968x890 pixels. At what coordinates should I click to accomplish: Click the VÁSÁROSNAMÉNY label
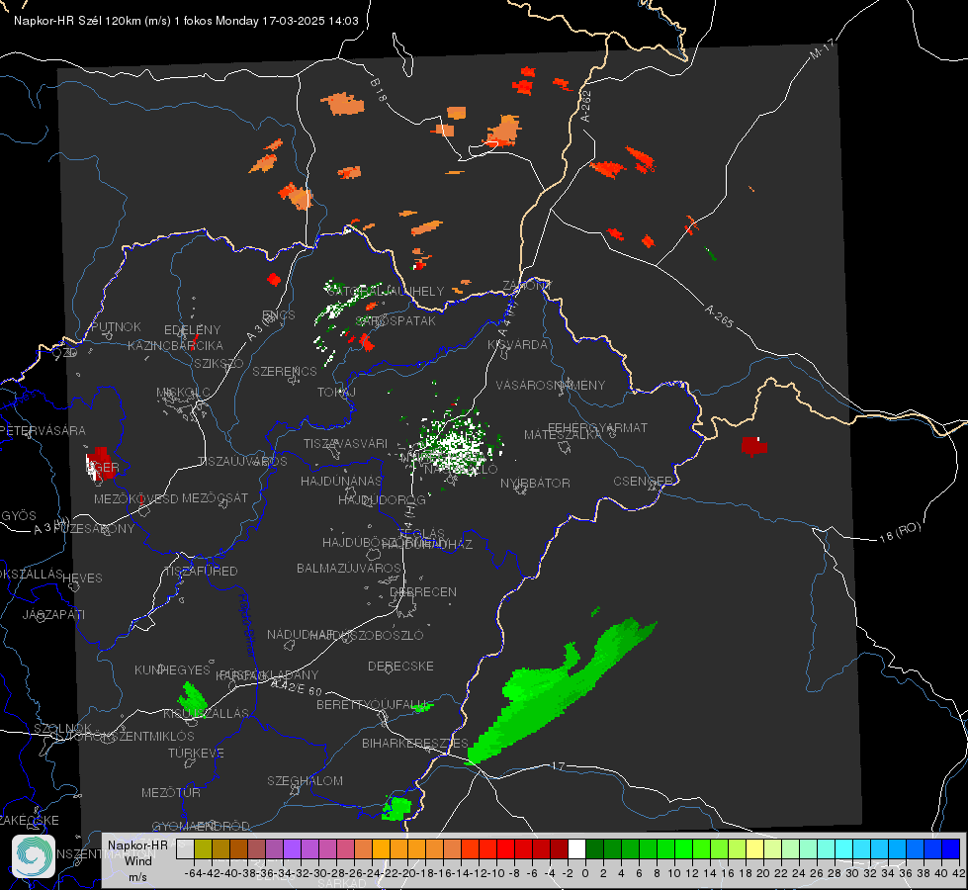click(x=551, y=386)
